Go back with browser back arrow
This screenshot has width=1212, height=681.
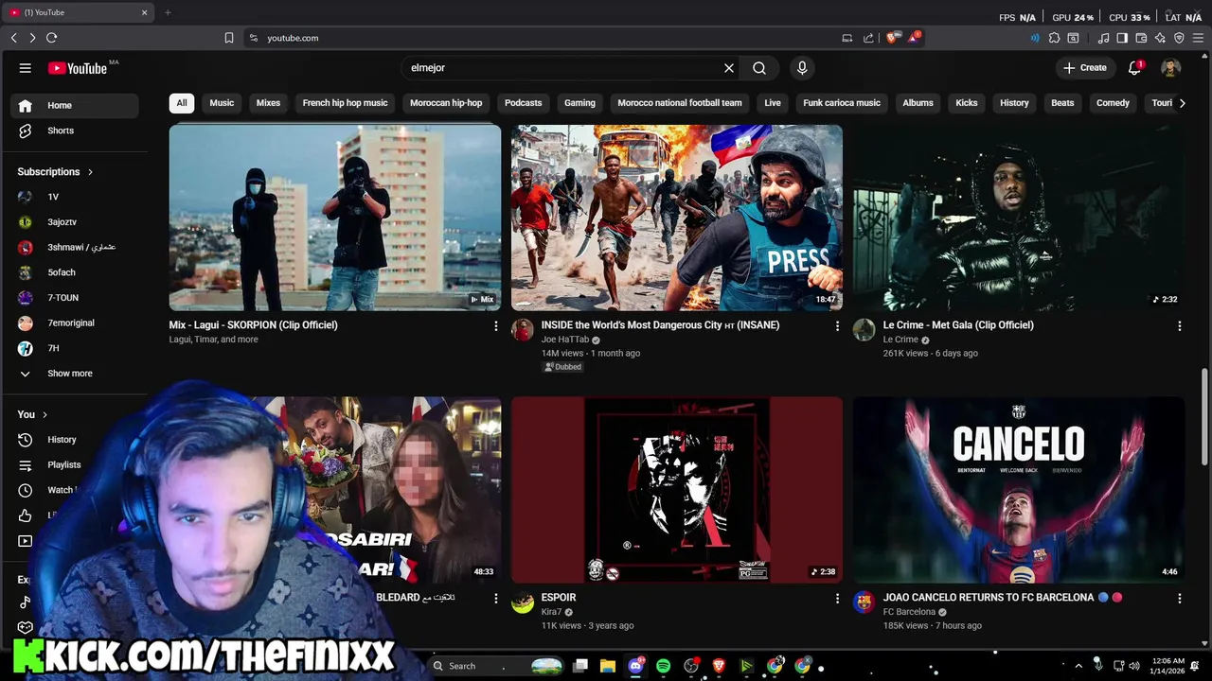13,38
